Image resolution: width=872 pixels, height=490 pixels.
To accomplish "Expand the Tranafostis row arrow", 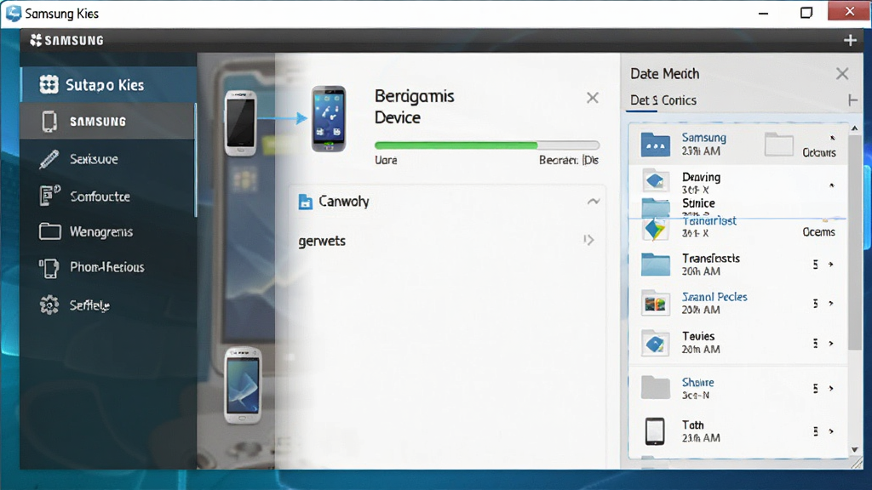I will tap(831, 265).
